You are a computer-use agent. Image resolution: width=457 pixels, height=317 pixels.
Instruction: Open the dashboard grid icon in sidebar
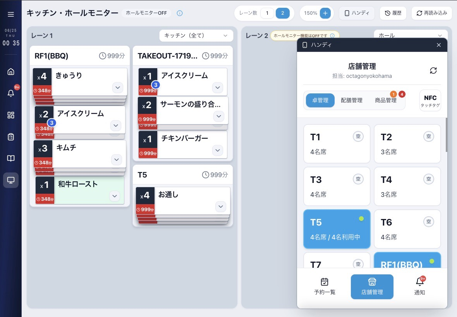pos(11,115)
